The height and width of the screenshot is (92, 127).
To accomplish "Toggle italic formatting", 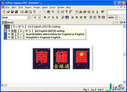I will (49, 17).
